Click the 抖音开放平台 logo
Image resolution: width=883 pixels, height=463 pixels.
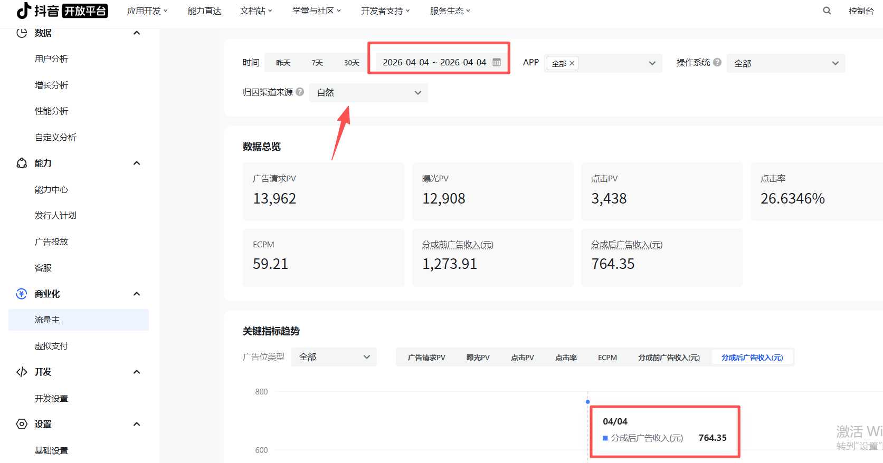(x=62, y=11)
